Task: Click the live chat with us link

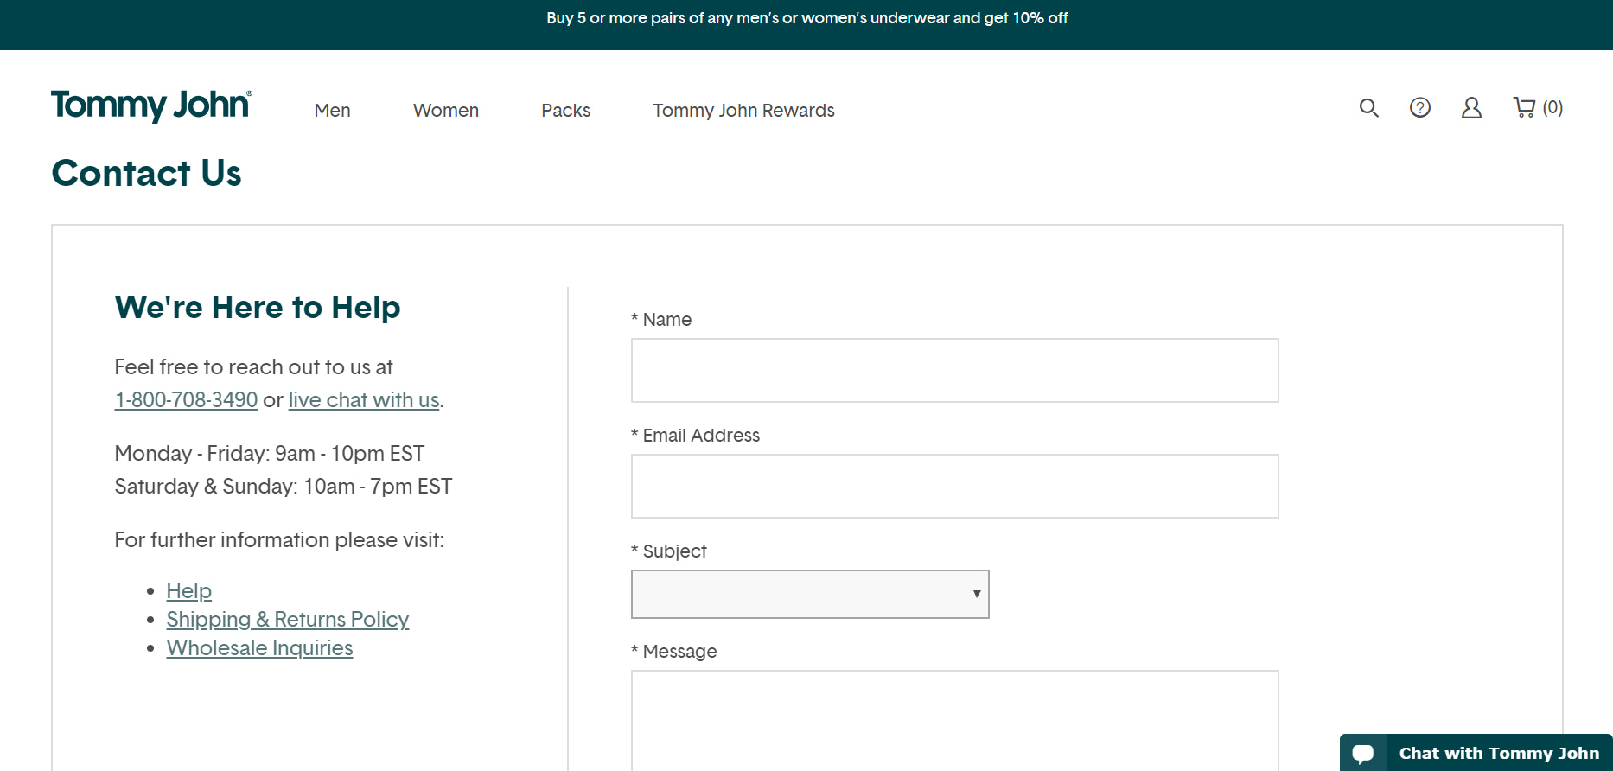Action: (364, 400)
